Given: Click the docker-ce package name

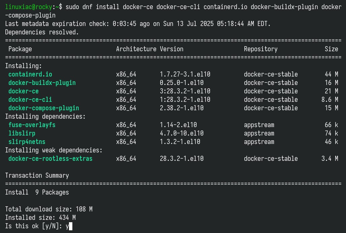Looking at the screenshot, I should point(23,91).
